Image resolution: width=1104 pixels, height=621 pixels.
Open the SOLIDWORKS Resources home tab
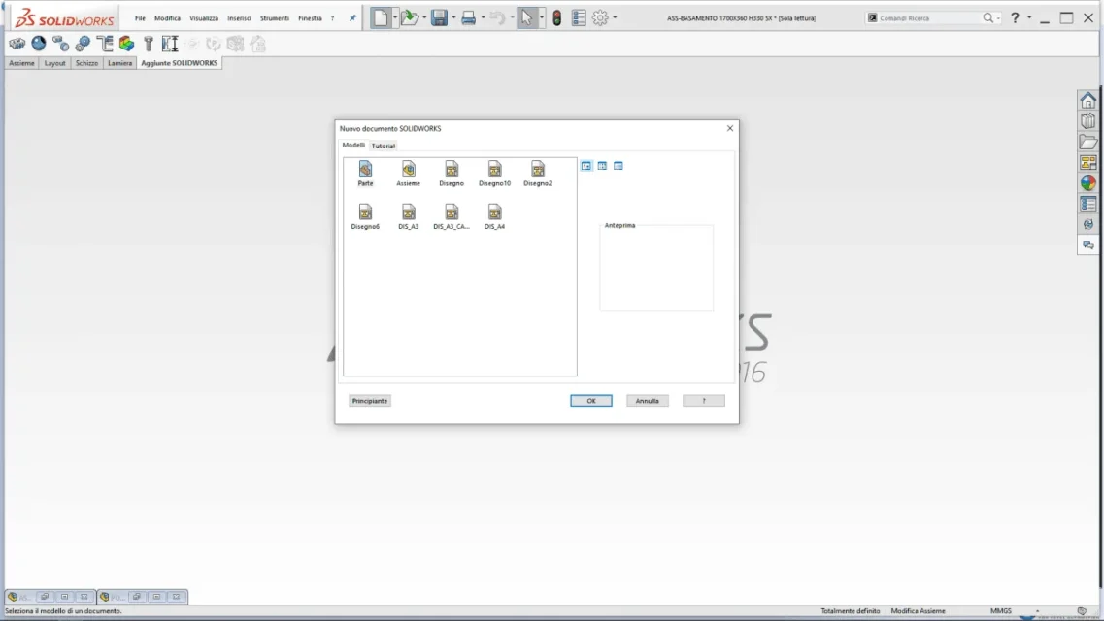1087,101
